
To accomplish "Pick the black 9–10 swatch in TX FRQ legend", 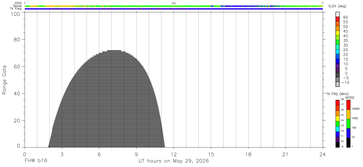I will [x=338, y=145].
